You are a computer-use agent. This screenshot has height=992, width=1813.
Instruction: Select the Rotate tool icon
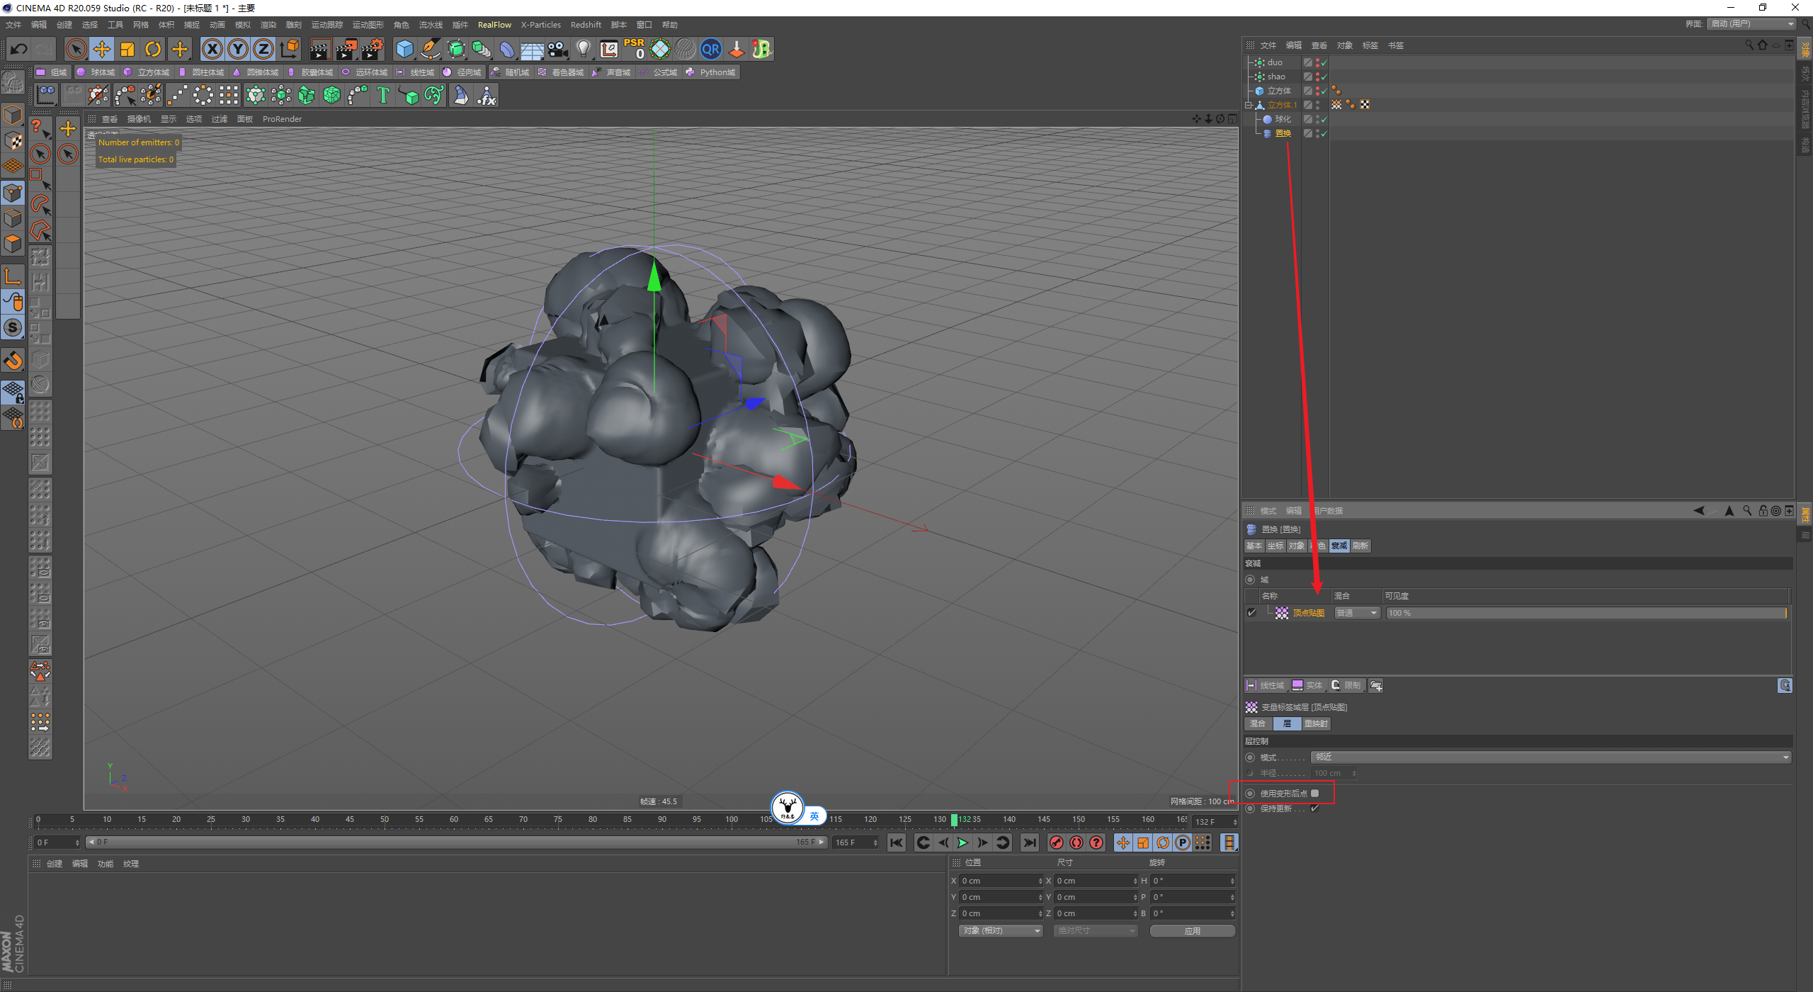(x=153, y=49)
